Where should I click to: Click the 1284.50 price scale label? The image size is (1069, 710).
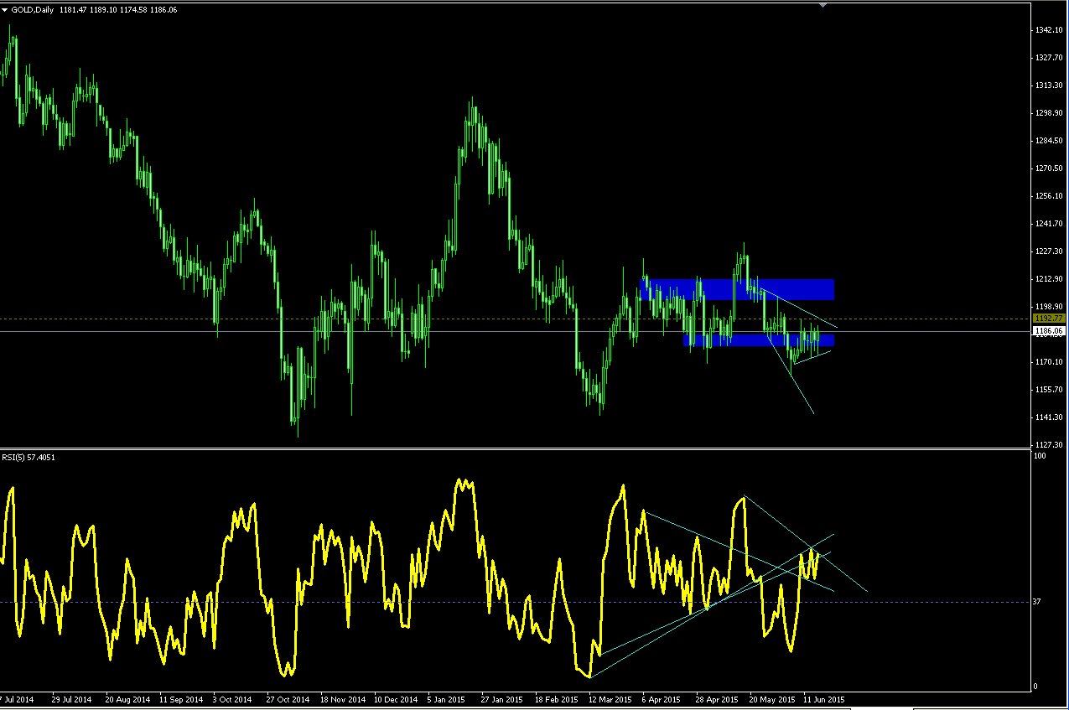(x=1049, y=141)
